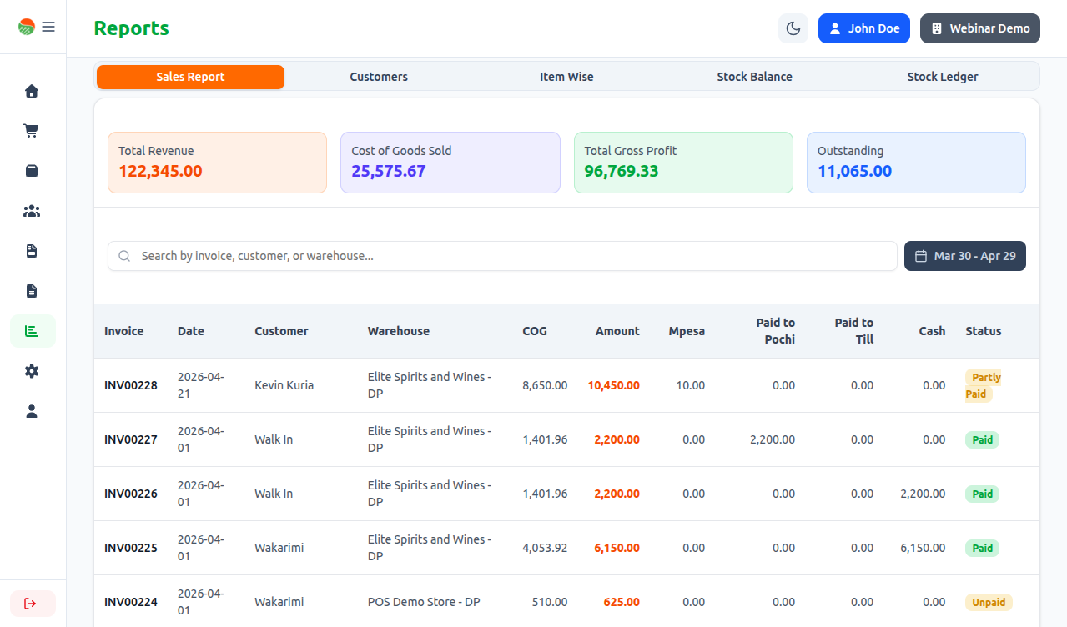This screenshot has width=1067, height=627.
Task: Open the Stock Balance tab
Action: tap(754, 77)
